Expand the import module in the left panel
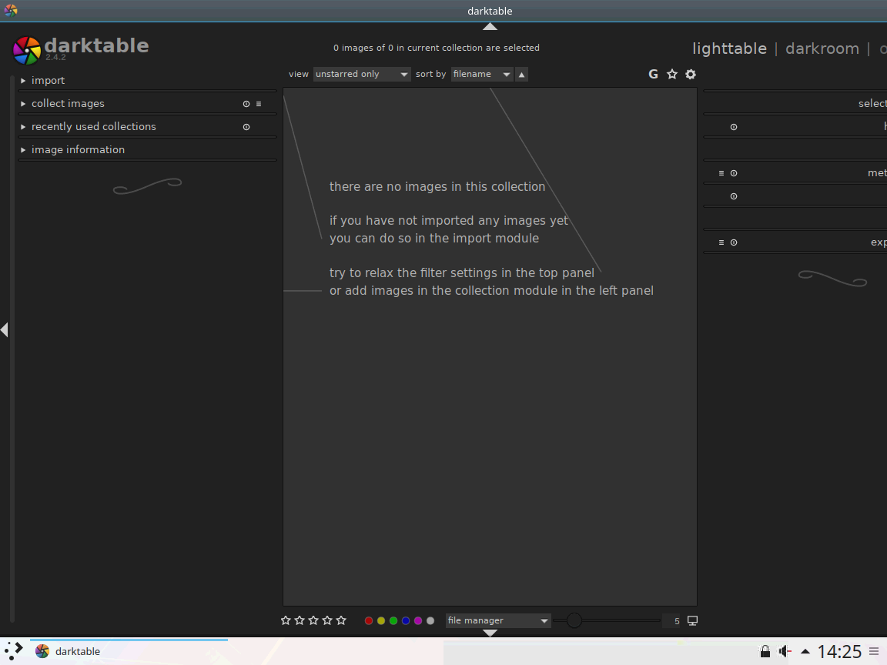Viewport: 887px width, 665px height. [x=48, y=80]
